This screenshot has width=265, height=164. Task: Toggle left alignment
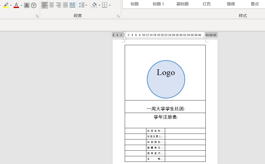click(x=44, y=5)
